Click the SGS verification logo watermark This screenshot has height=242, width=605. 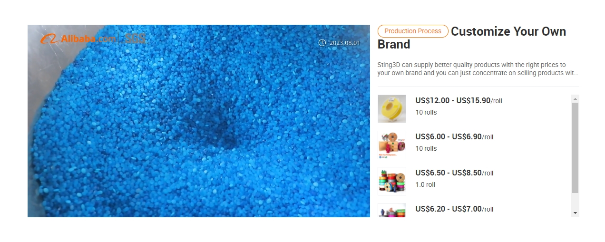coord(133,39)
